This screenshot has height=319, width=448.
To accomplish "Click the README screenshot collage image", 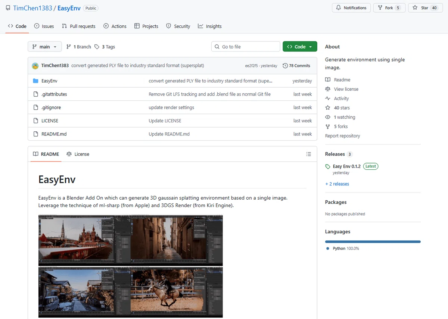I will [x=131, y=266].
